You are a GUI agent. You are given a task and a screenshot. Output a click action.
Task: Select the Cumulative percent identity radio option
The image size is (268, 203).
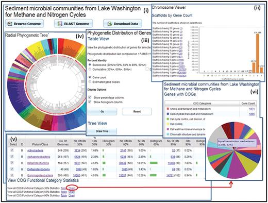click(x=90, y=69)
